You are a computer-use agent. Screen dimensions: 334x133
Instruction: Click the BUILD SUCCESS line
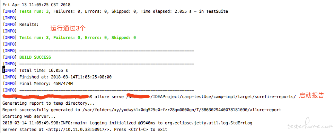35,57
